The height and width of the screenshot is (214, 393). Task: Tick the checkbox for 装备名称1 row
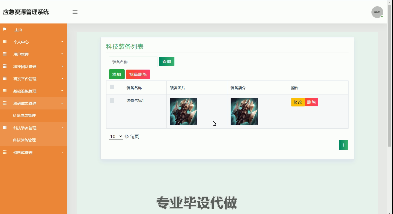(112, 100)
